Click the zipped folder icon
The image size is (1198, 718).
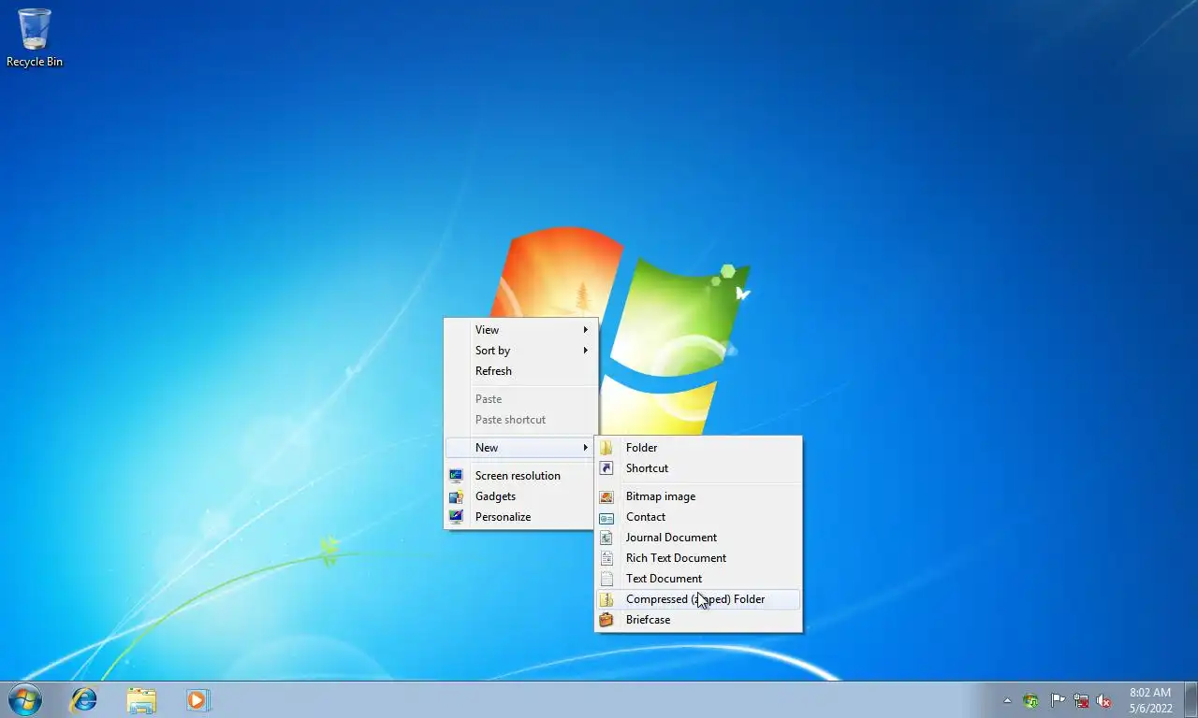pyautogui.click(x=606, y=599)
